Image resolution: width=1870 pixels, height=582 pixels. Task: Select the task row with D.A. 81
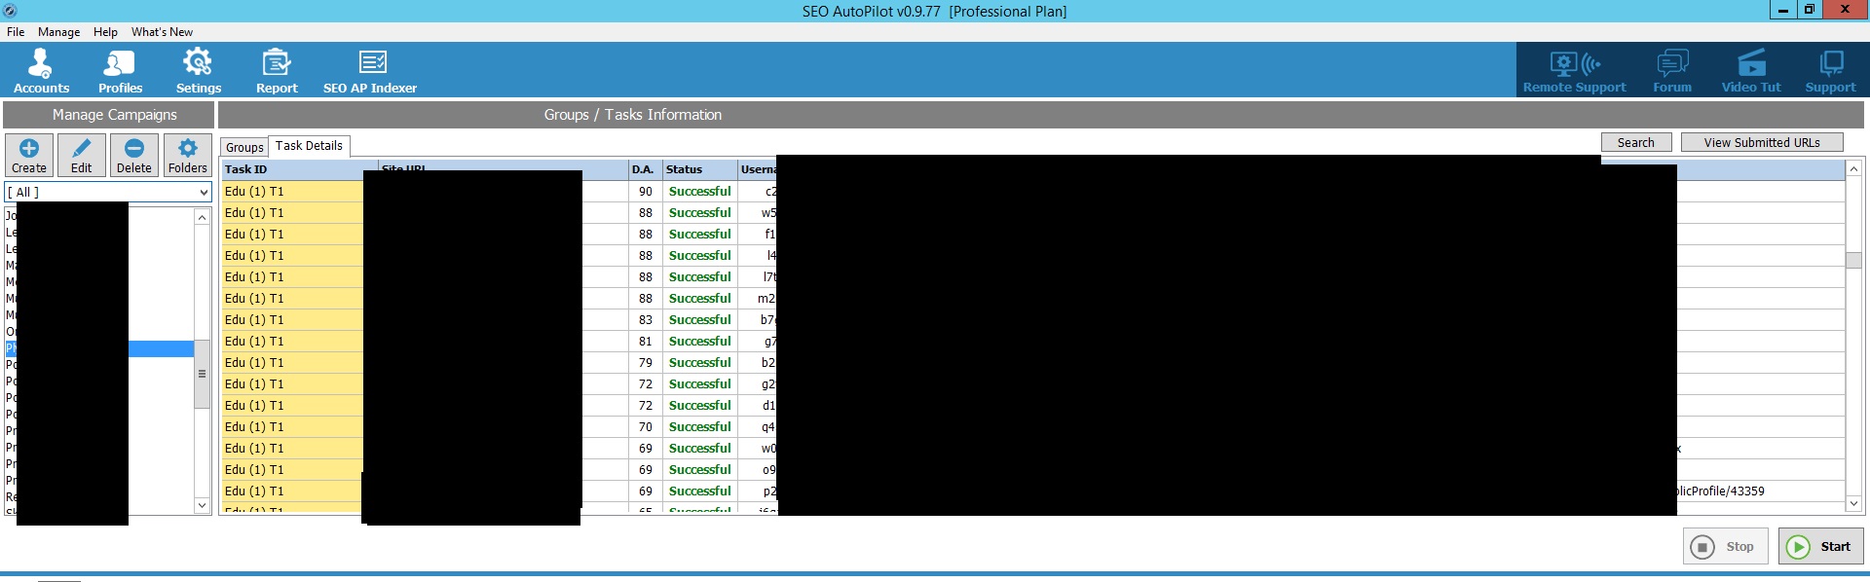1032,342
